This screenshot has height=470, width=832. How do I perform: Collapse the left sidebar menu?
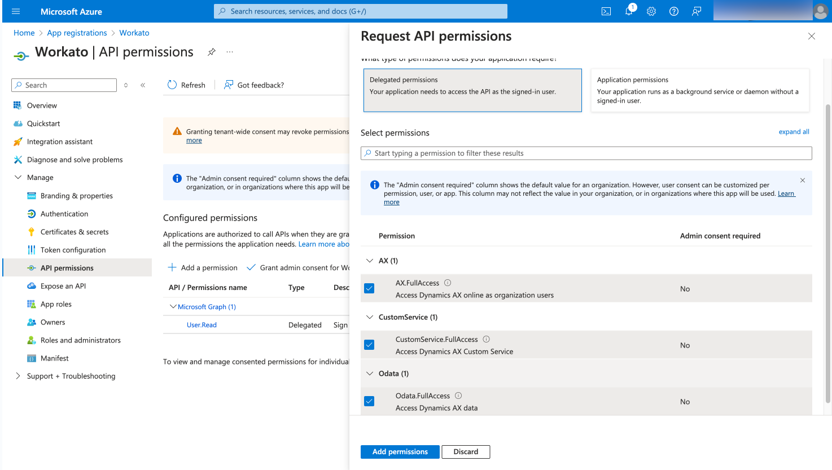tap(143, 85)
